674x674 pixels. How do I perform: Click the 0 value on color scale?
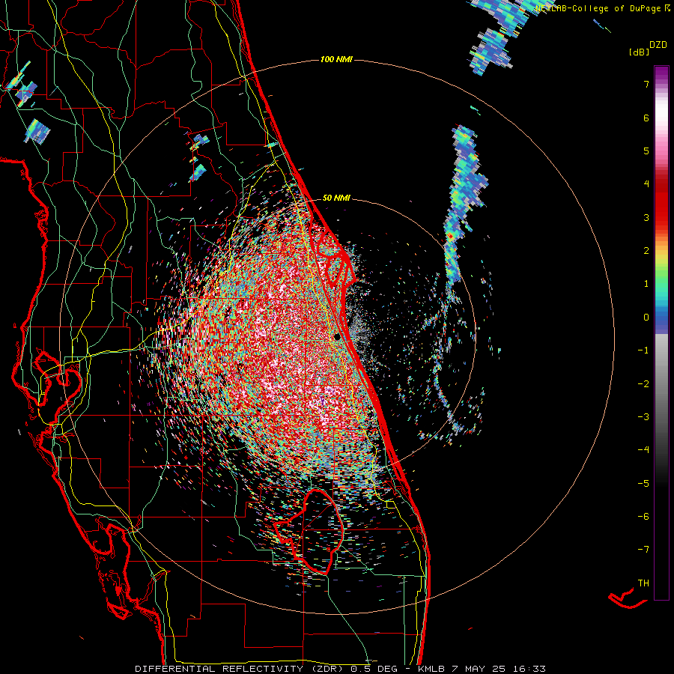(x=646, y=318)
